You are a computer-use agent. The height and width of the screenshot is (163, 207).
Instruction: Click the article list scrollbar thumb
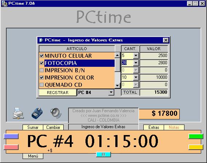[118, 65]
